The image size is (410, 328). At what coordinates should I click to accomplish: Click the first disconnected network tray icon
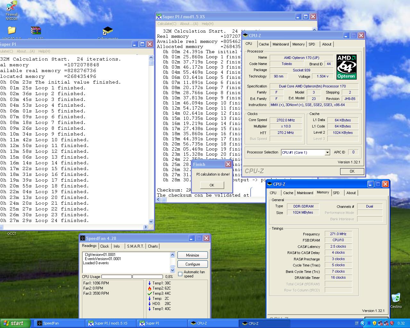click(380, 323)
